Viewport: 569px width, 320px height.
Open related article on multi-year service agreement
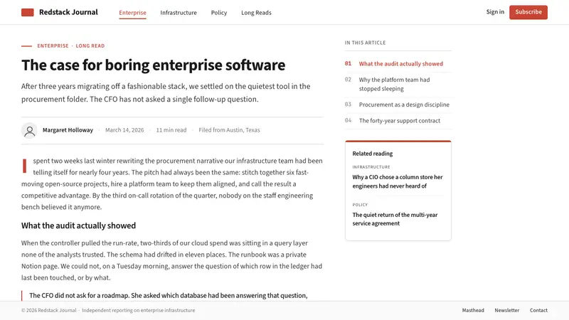point(395,219)
